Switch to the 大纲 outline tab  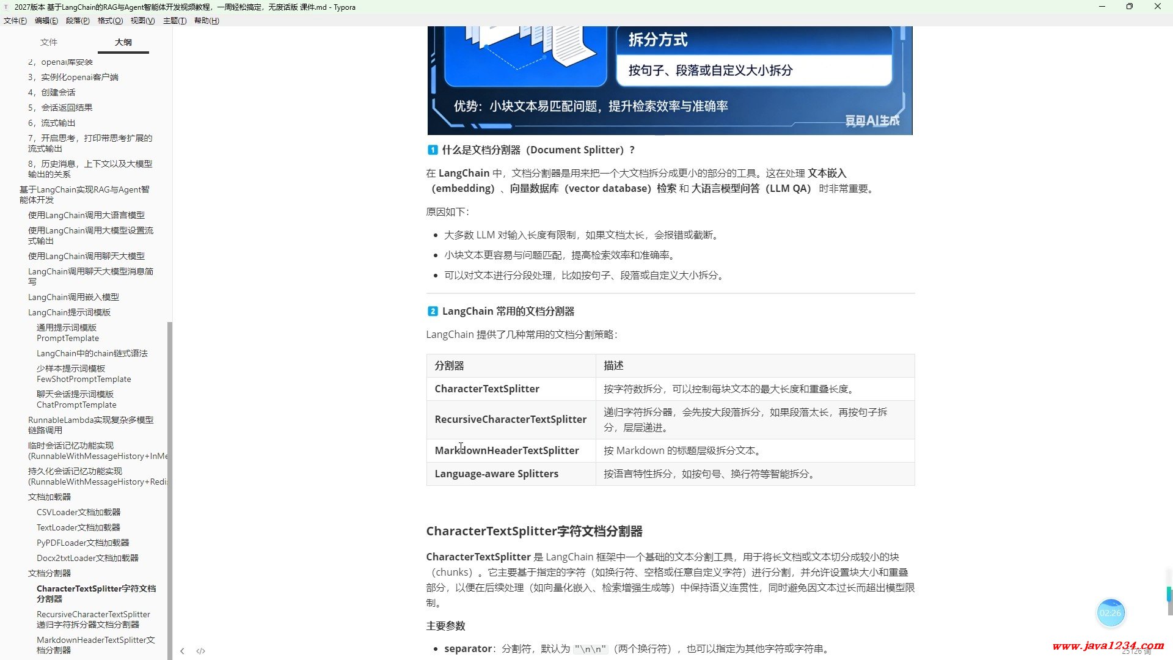(123, 42)
